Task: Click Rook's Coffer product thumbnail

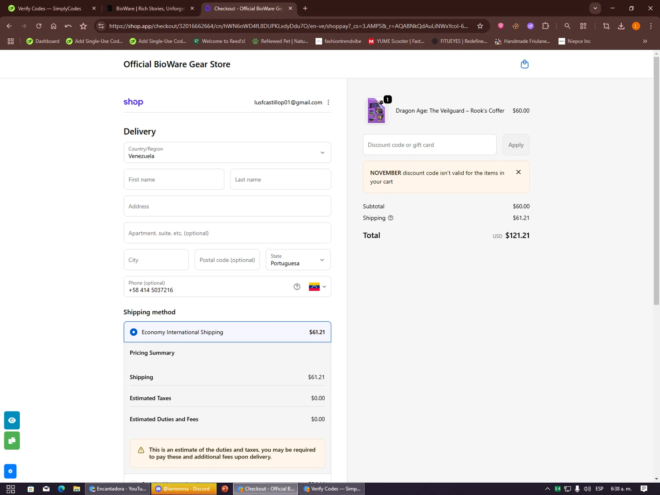Action: point(376,110)
